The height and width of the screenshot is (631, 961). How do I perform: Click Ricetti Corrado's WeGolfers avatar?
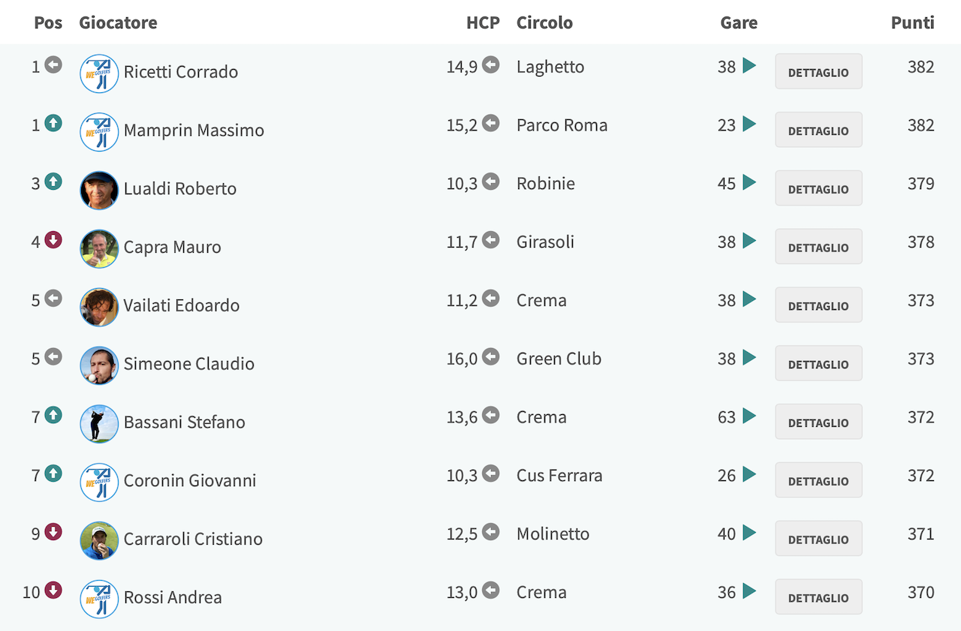pos(99,74)
